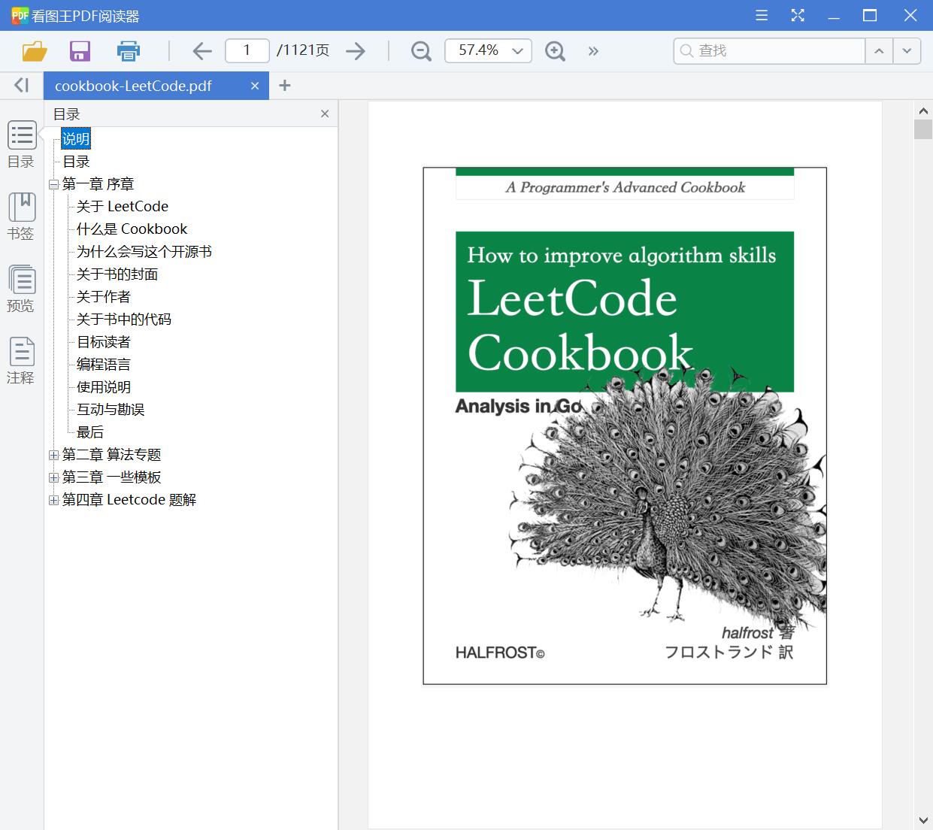Click the search field labeled 查找
The height and width of the screenshot is (830, 933).
[770, 50]
